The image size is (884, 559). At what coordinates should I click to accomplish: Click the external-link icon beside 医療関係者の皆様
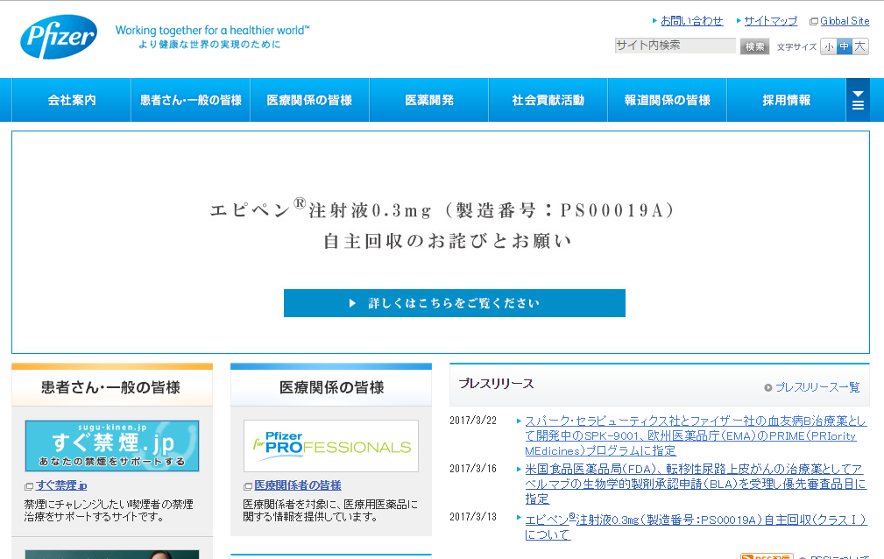(247, 486)
